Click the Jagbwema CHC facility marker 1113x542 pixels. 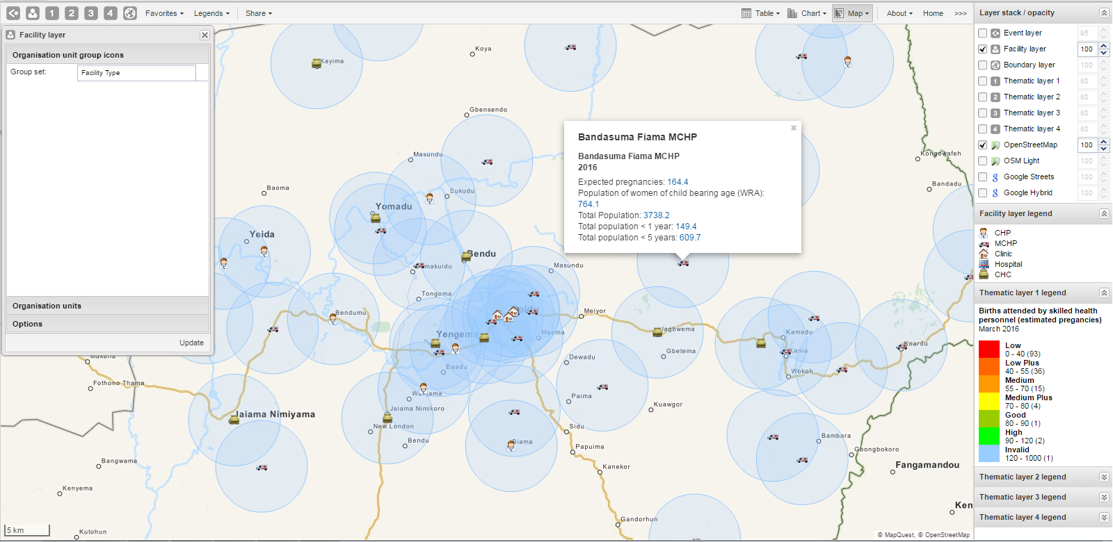(x=657, y=332)
